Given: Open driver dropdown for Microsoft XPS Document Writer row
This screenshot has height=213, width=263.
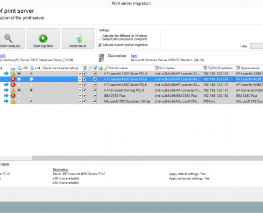Looking at the screenshot, I should pyautogui.click(x=80, y=101).
